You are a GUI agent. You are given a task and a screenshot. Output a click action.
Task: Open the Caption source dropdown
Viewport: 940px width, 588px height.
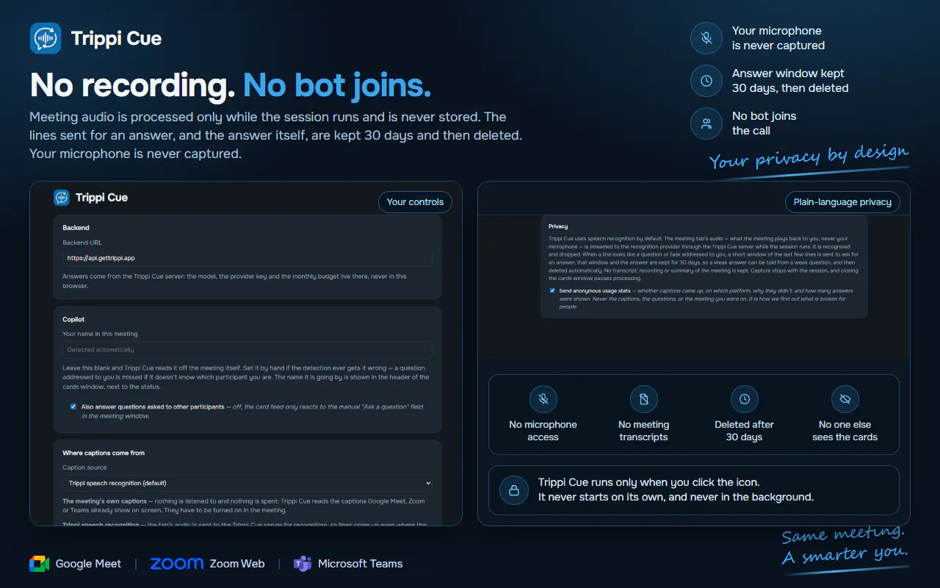pos(247,483)
